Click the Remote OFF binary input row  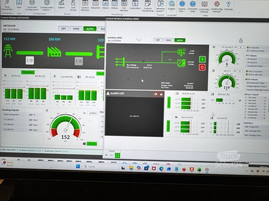(x=256, y=109)
